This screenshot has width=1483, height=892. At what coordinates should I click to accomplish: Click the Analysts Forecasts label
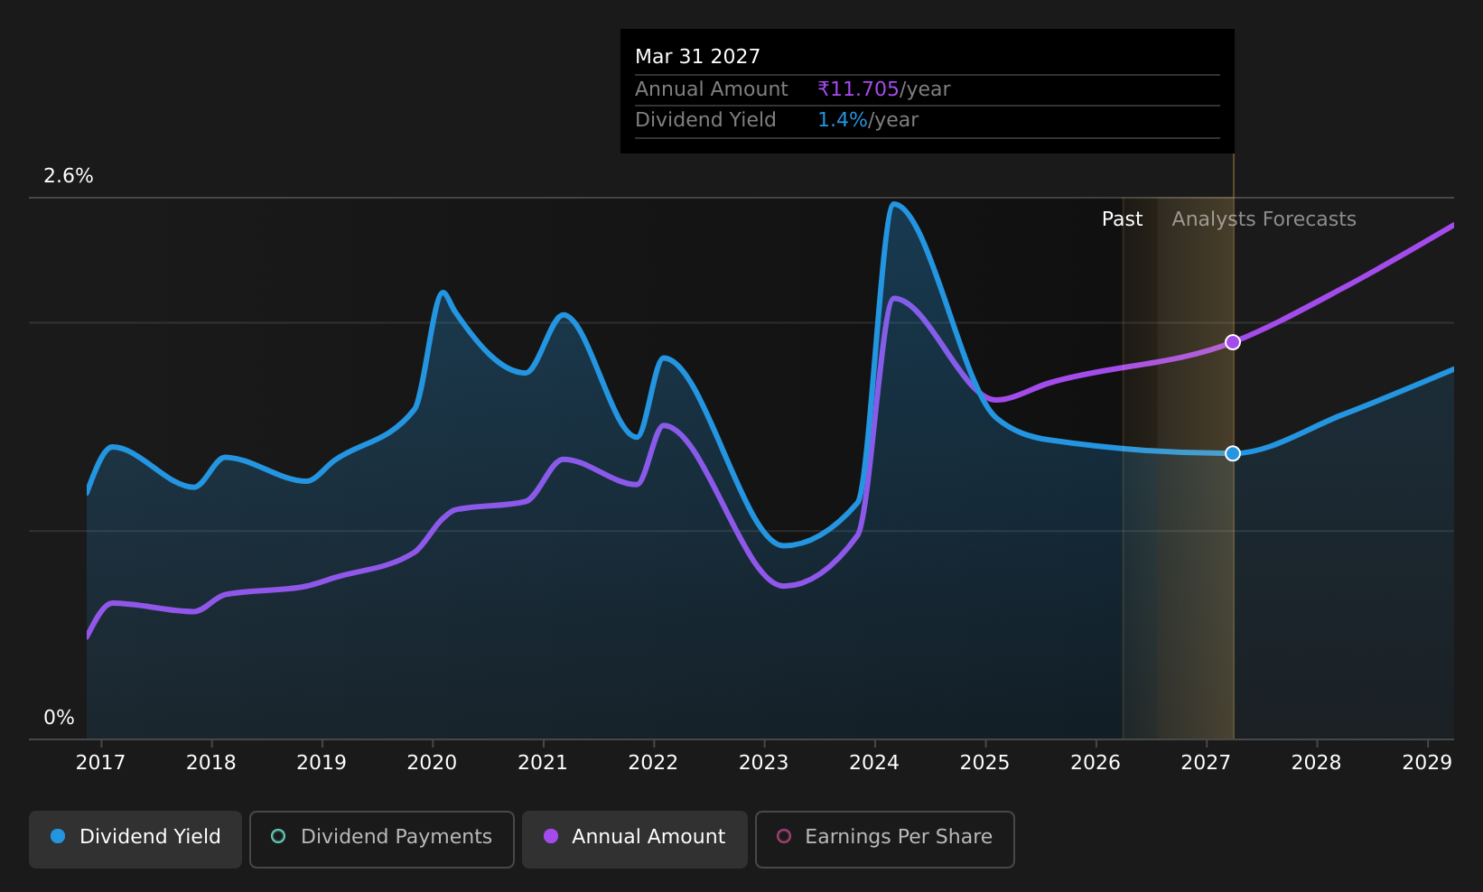(x=1264, y=219)
